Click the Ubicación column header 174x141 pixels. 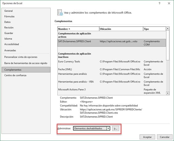(x=121, y=29)
